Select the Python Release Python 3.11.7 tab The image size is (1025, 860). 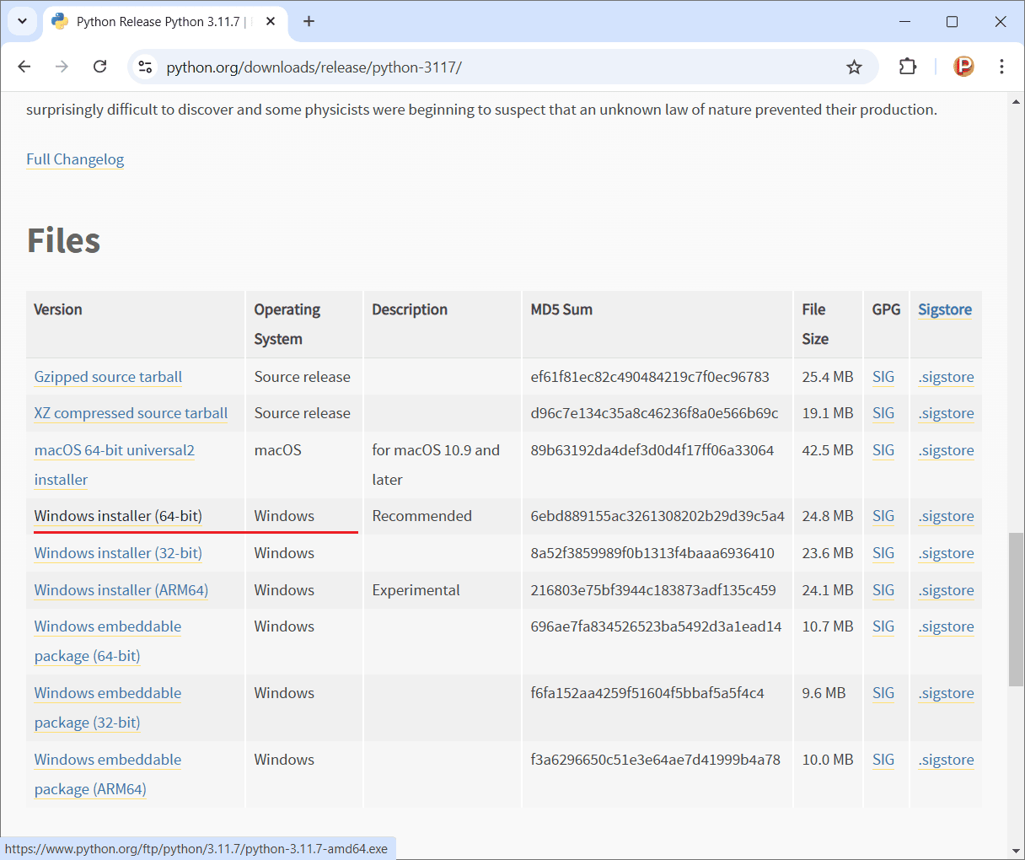point(164,21)
